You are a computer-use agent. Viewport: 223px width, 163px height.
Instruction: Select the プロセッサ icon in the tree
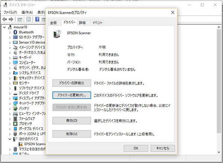(15, 124)
